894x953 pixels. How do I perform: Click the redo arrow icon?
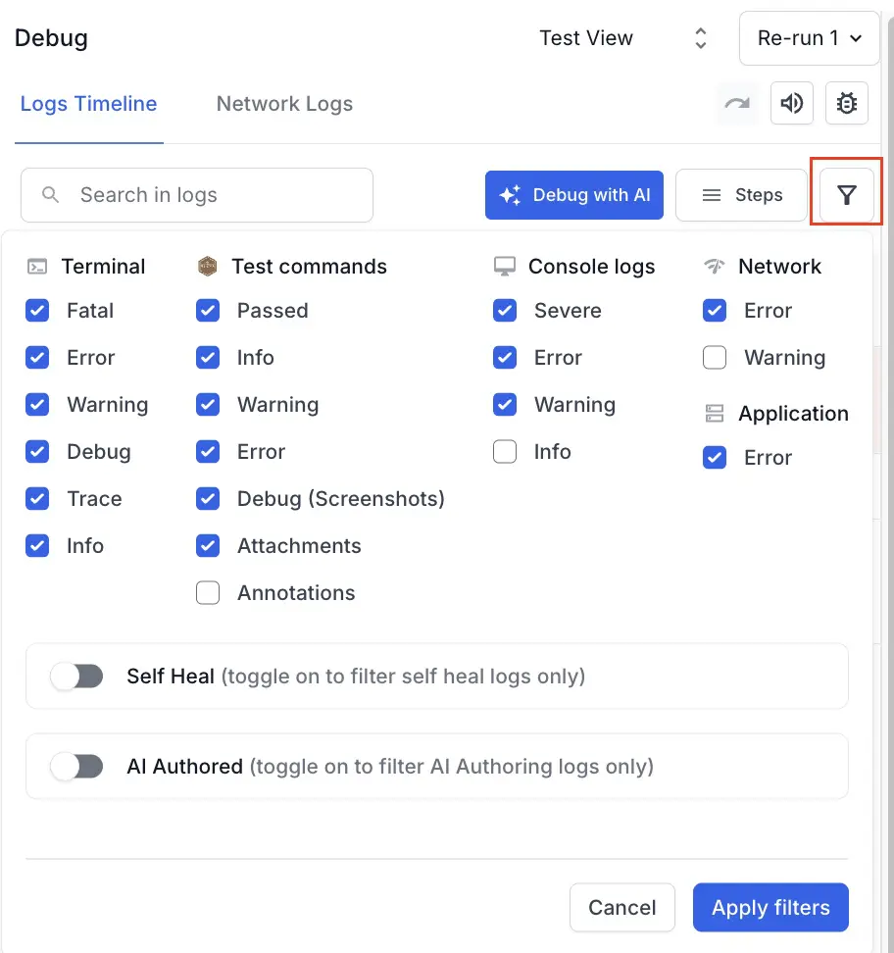(x=737, y=103)
